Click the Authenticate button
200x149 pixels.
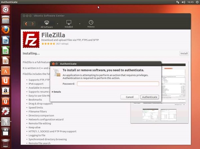pyautogui.click(x=149, y=97)
